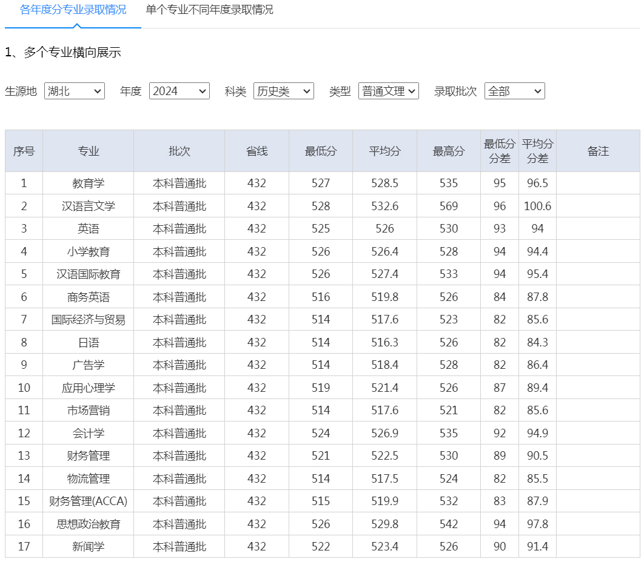Click the 本科普通批 batch cell for 新闻学

click(179, 546)
